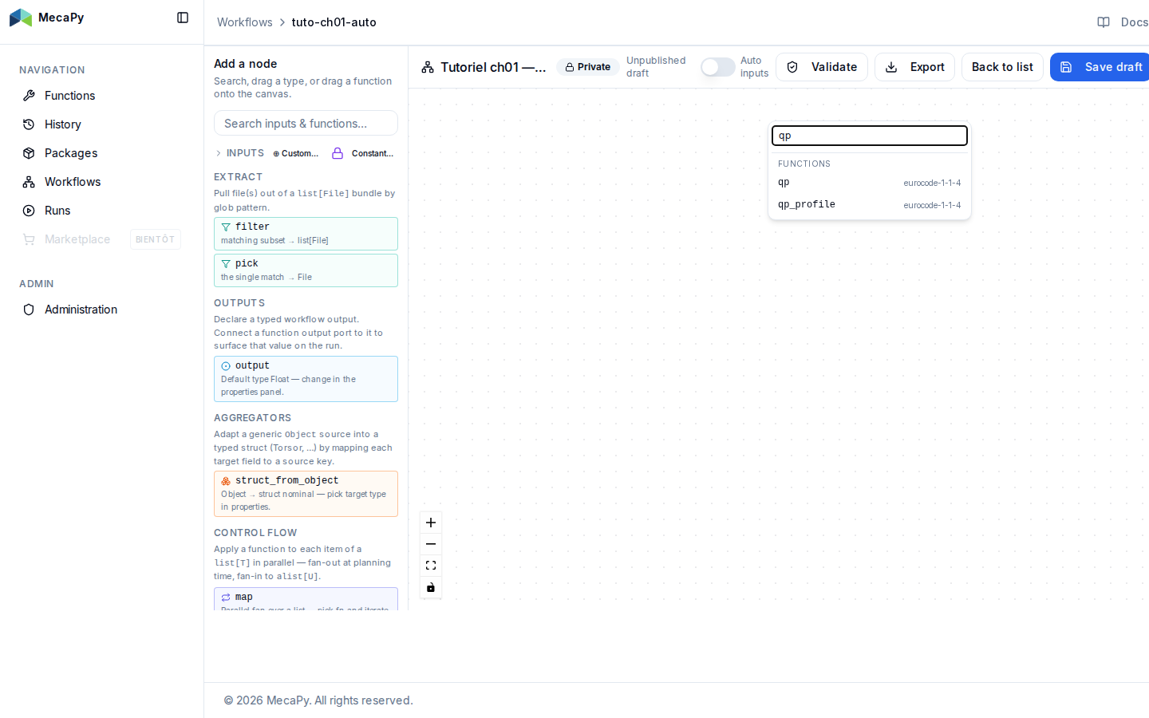Click the funnel icon on the pick node
The image size is (1149, 718).
pos(226,264)
